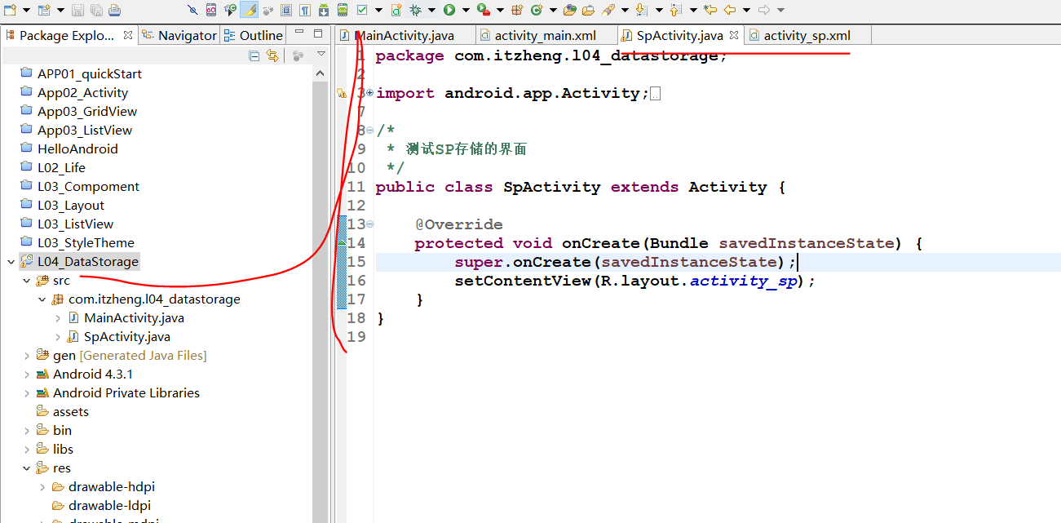Click the Save All toolbar icon
The width and height of the screenshot is (1061, 523).
point(96,10)
